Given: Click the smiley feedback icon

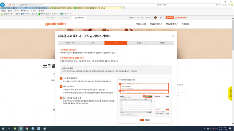Looking at the screenshot, I should tap(232, 5).
